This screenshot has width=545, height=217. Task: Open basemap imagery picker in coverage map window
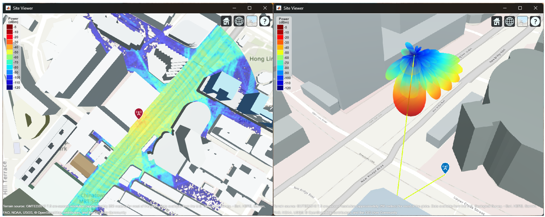pyautogui.click(x=252, y=21)
